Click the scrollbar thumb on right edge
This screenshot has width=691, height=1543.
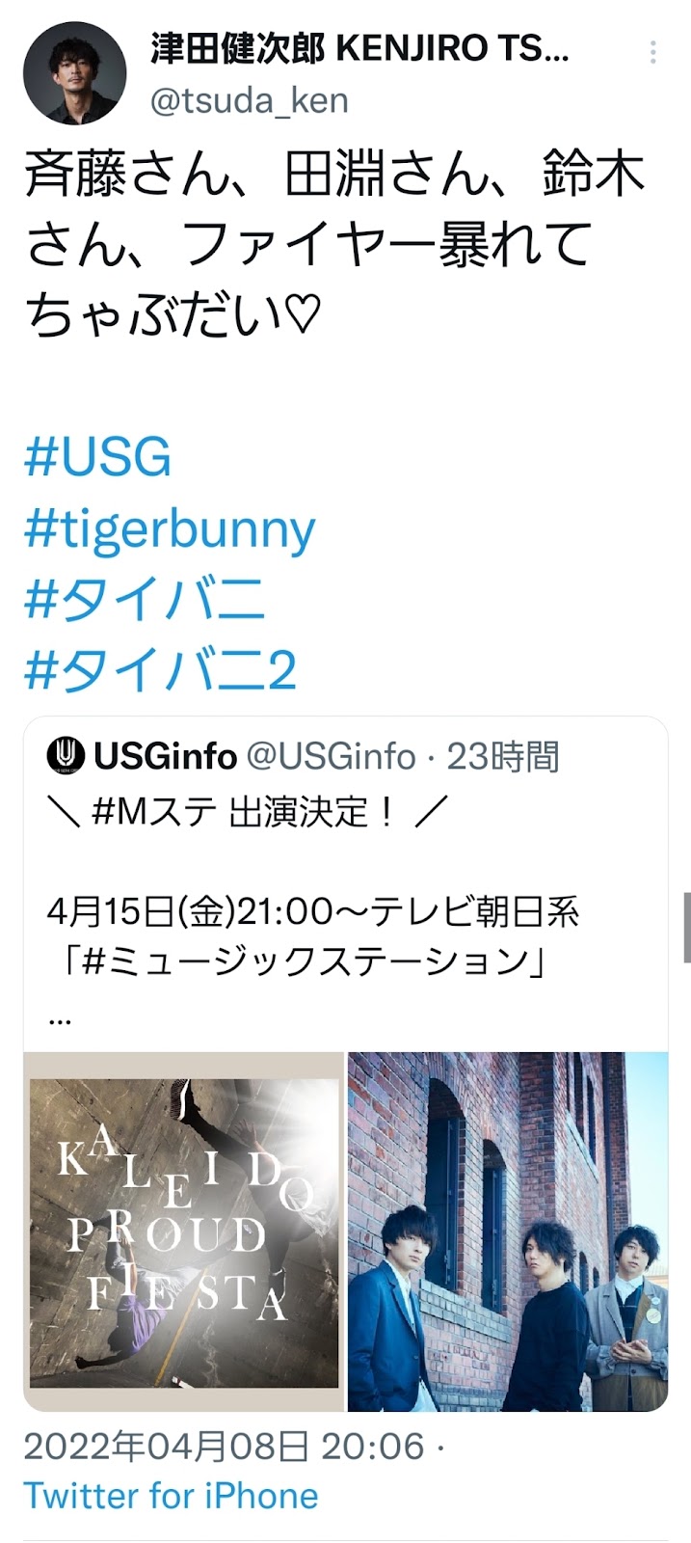point(686,928)
